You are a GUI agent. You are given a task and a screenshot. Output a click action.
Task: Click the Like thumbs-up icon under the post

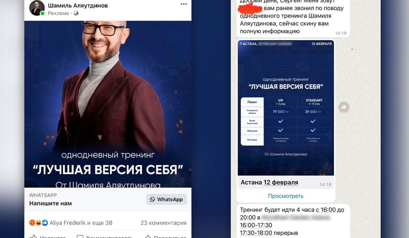point(33,236)
